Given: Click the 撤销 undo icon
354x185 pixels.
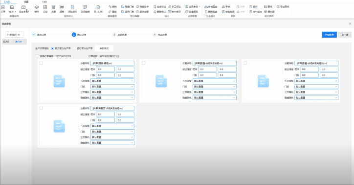Looking at the screenshot, I should 112,7.
